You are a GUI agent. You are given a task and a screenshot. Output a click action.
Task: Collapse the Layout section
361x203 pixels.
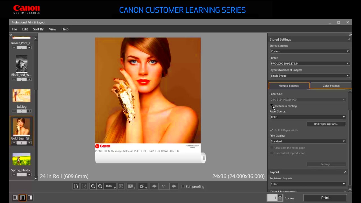click(345, 172)
